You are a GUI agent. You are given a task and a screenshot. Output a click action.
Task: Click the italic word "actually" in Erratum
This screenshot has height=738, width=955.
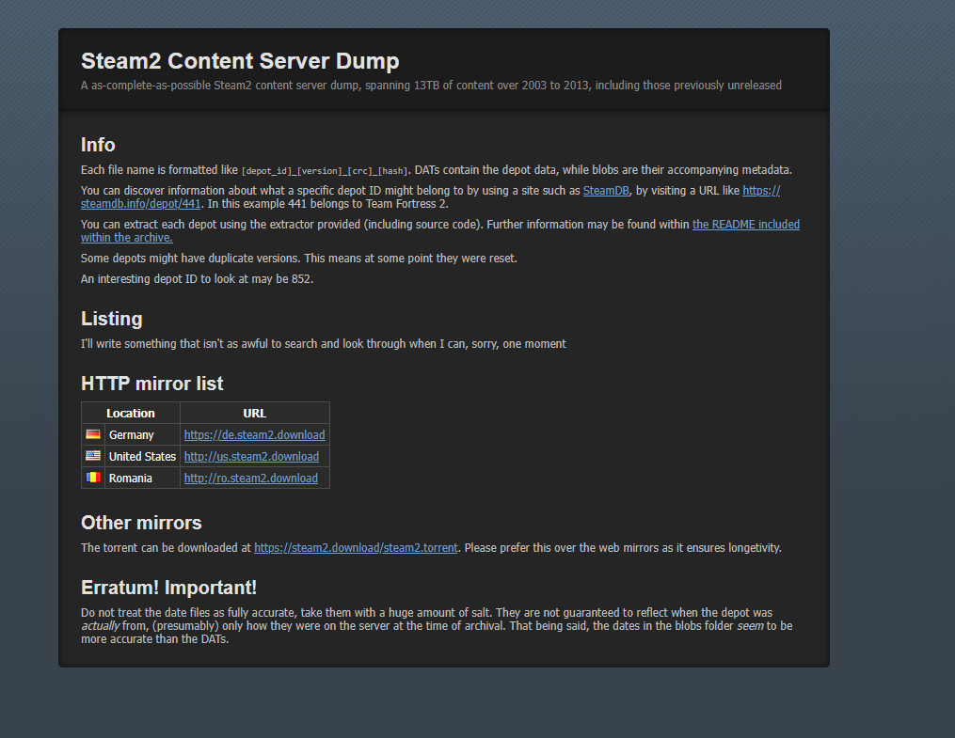[x=101, y=626]
